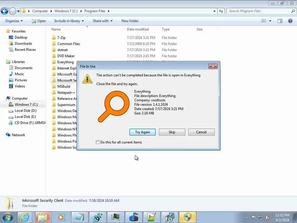The width and height of the screenshot is (297, 223).
Task: Click Windows Explorer taskbar icon
Action: (x=43, y=217)
